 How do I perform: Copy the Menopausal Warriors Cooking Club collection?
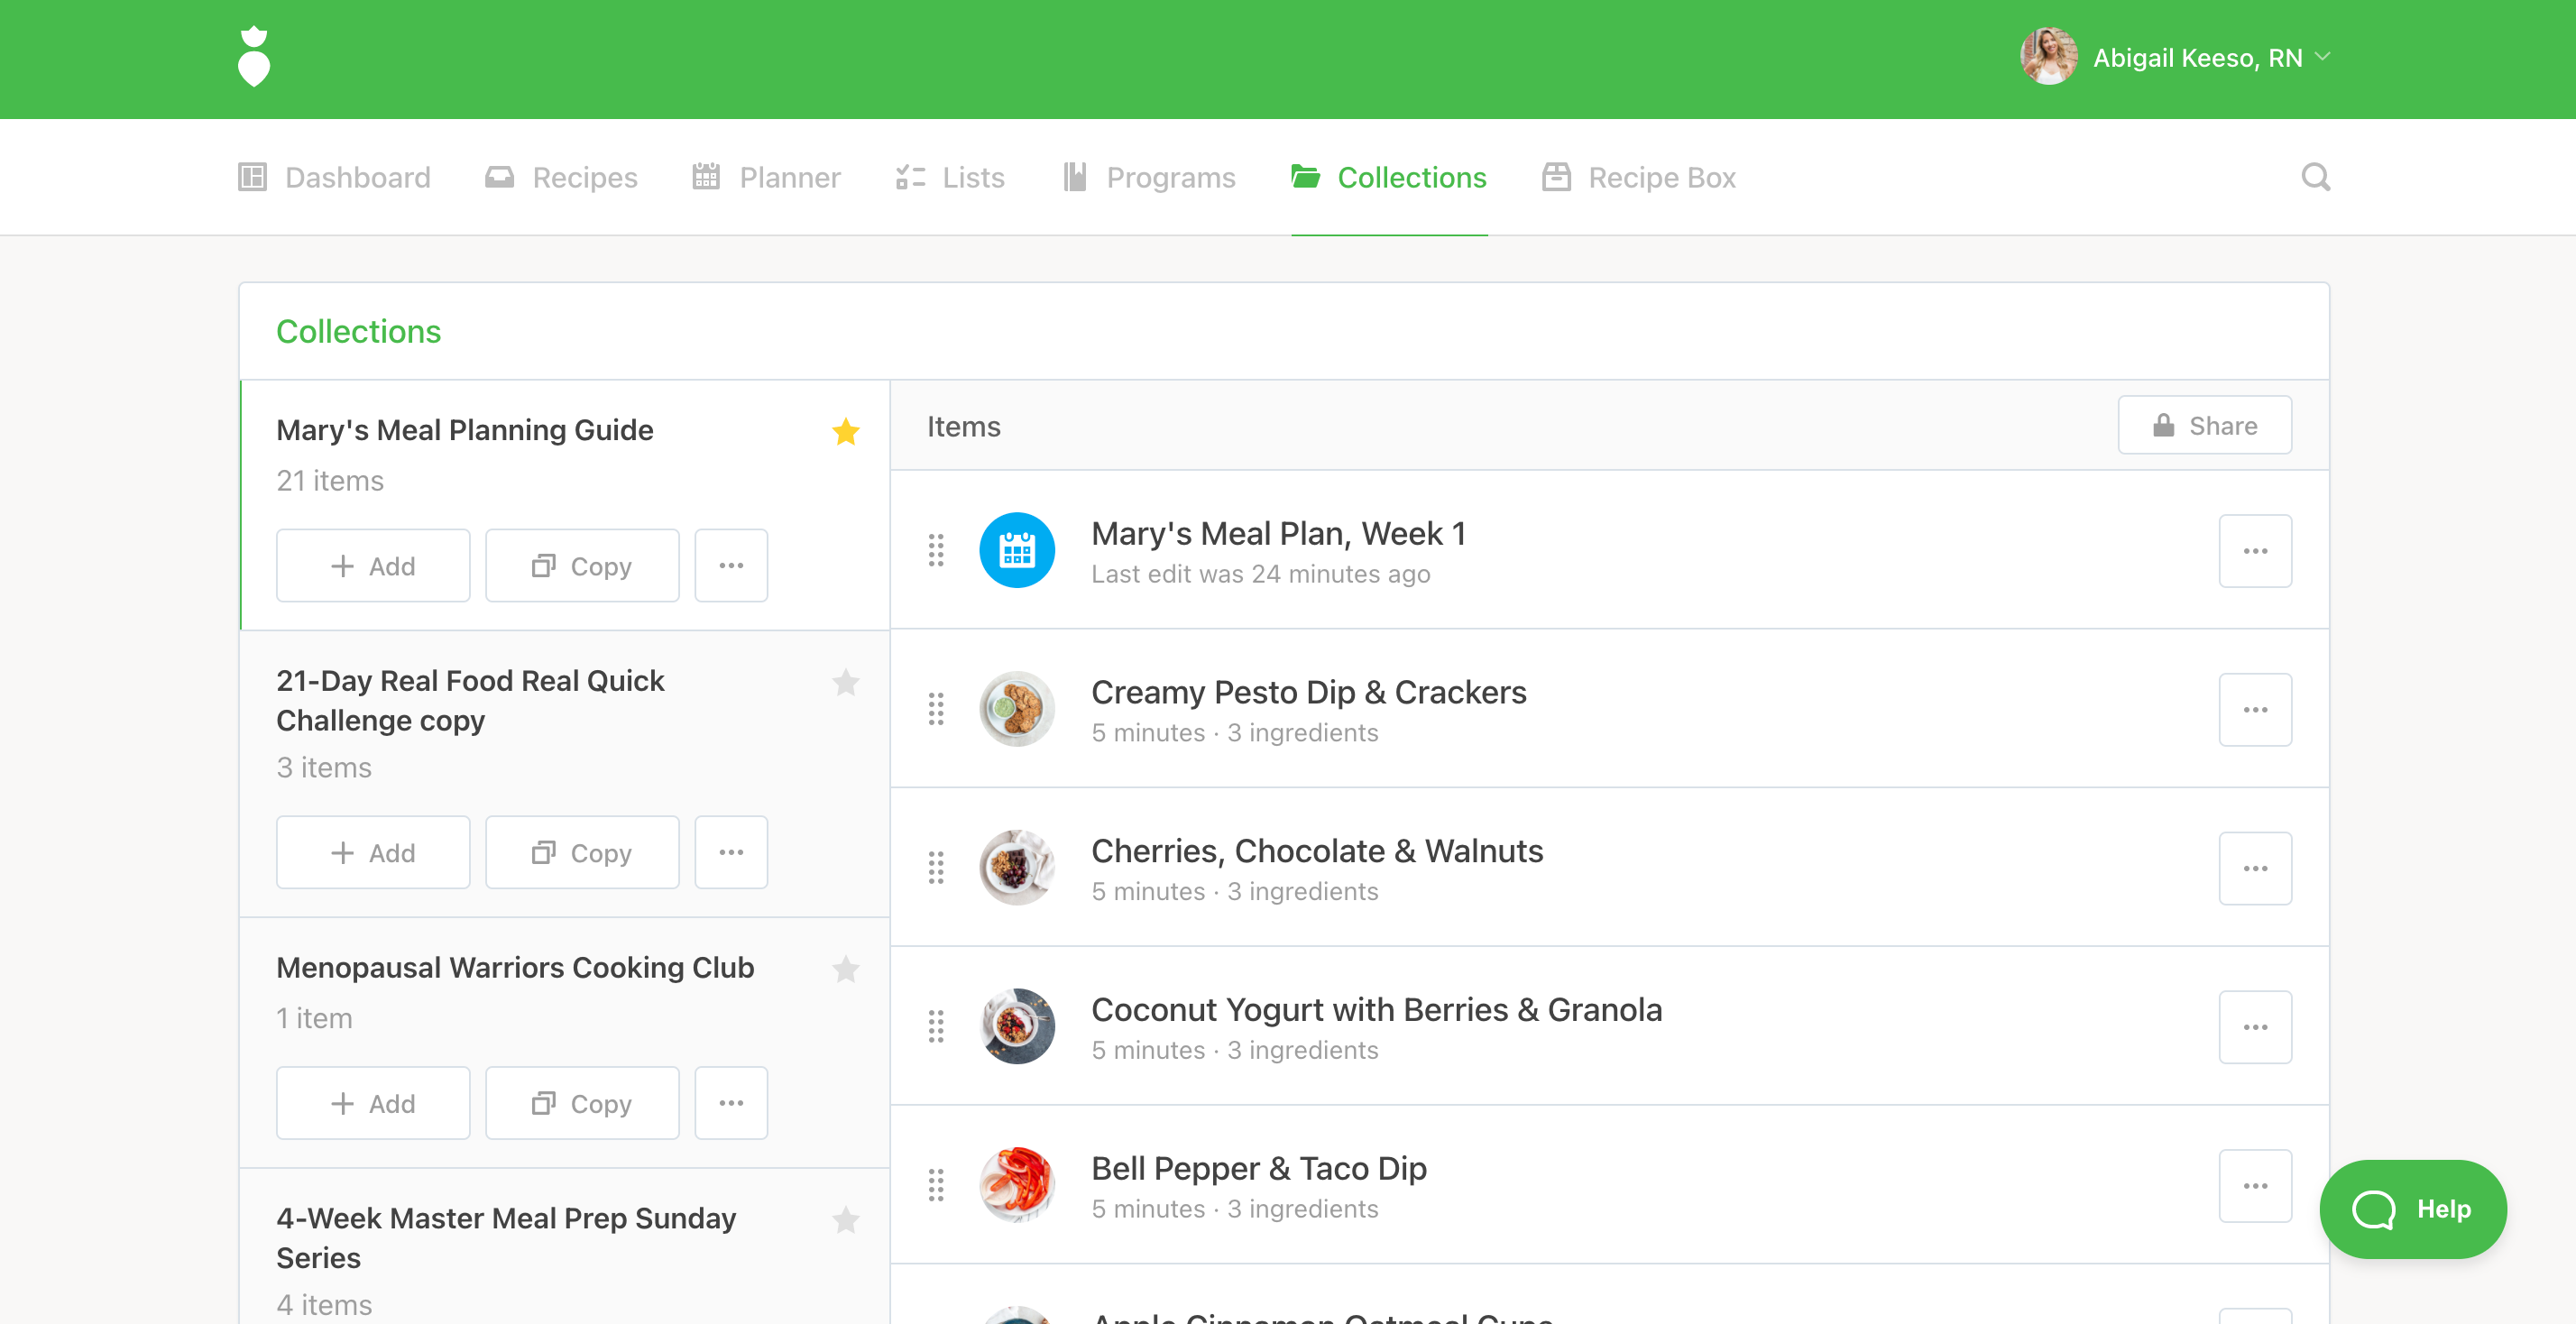tap(582, 1103)
